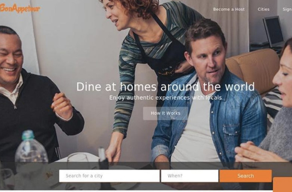Pick a date in the When? box

pos(190,176)
